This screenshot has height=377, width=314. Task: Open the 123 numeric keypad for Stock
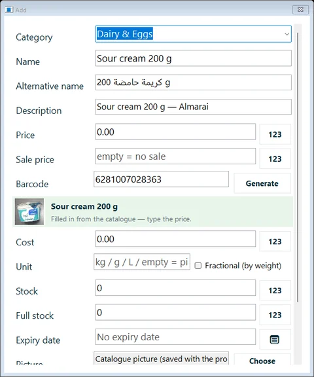275,291
